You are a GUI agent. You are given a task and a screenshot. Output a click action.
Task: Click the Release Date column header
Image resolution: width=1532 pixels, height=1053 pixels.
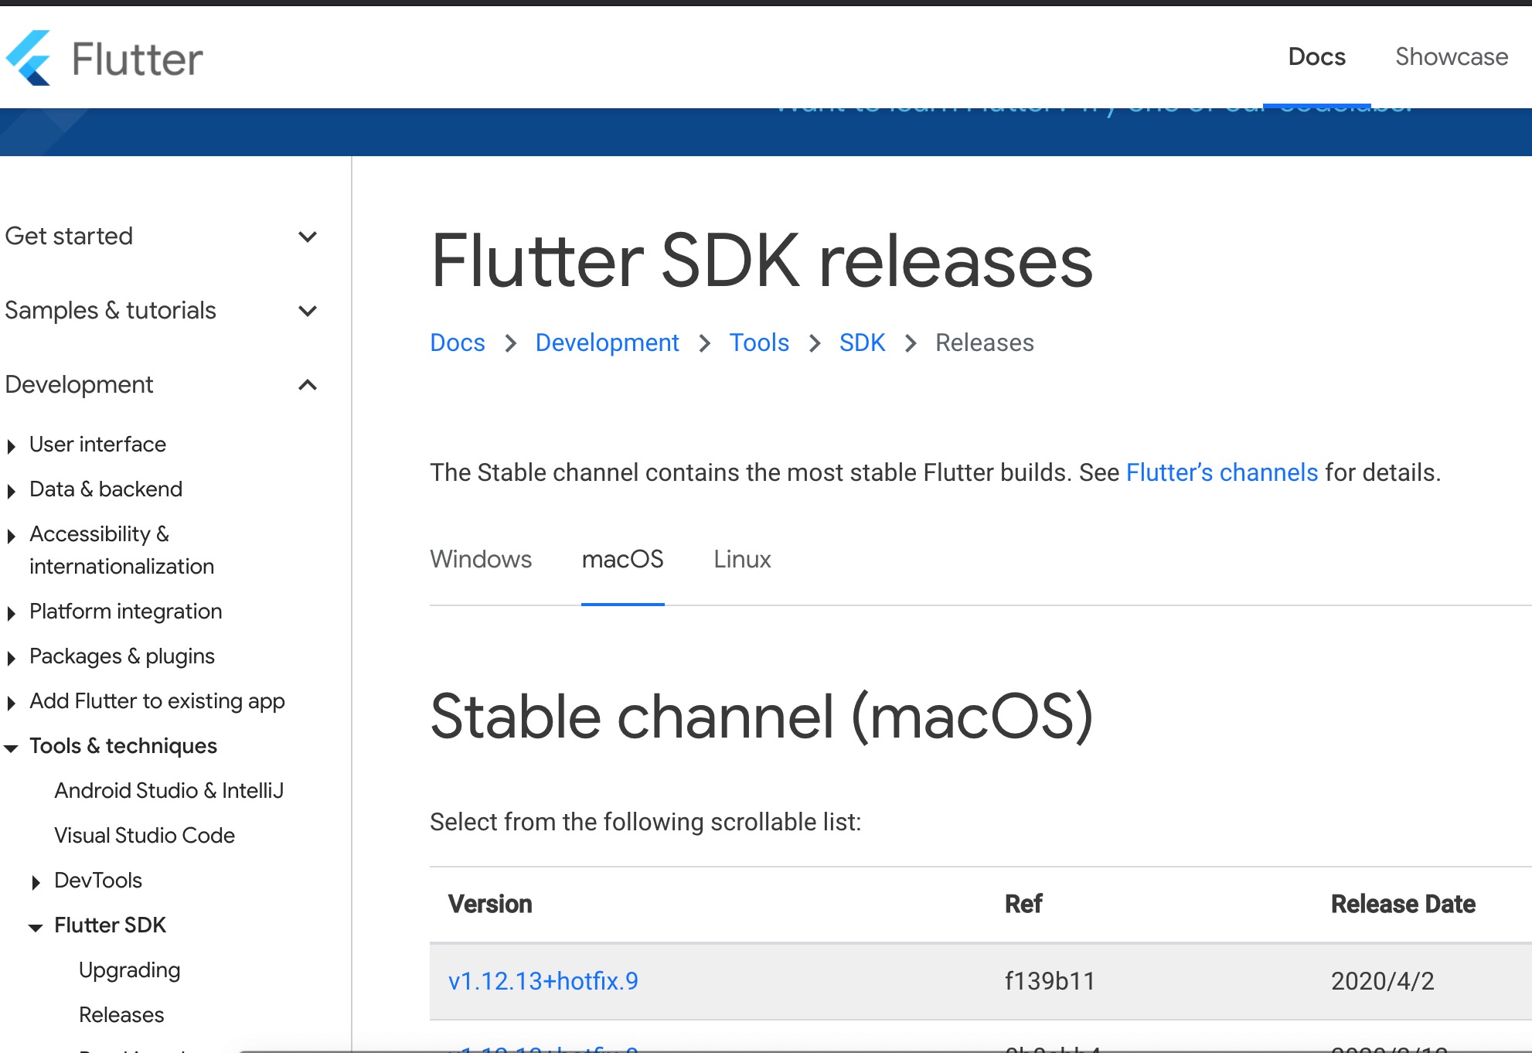(1403, 904)
